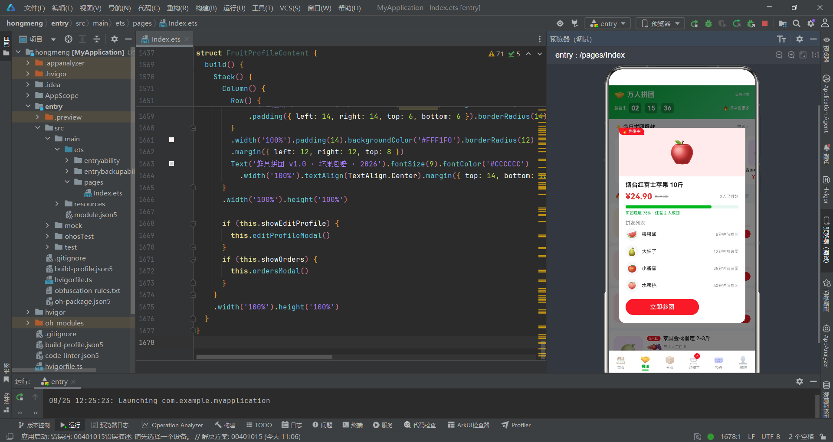Open the 构建(B) menu
The height and width of the screenshot is (442, 833).
(206, 8)
